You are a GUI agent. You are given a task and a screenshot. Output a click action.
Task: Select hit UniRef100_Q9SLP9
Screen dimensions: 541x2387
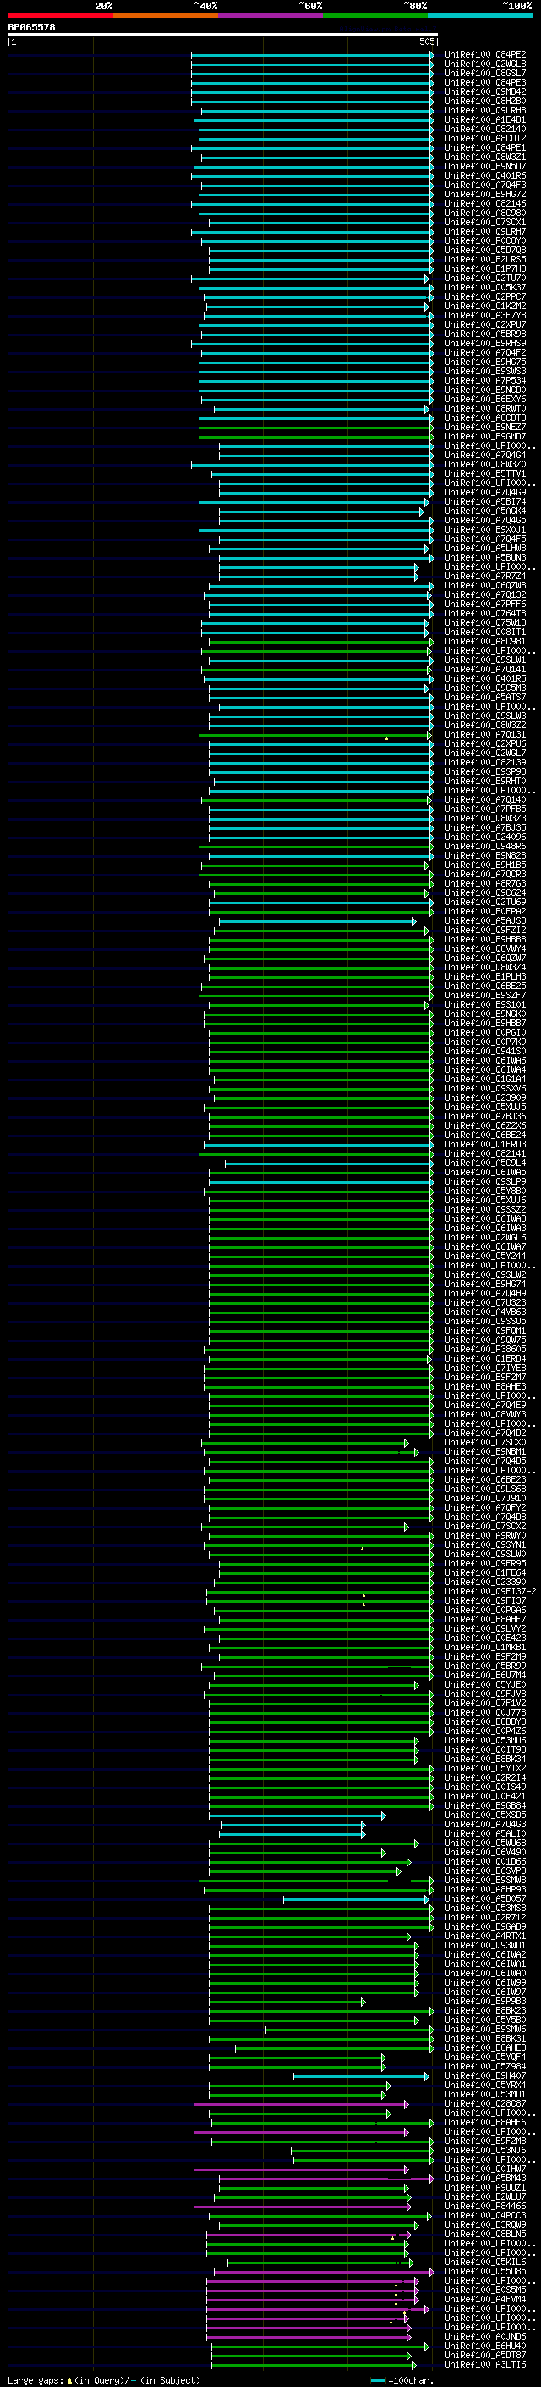484,1181
